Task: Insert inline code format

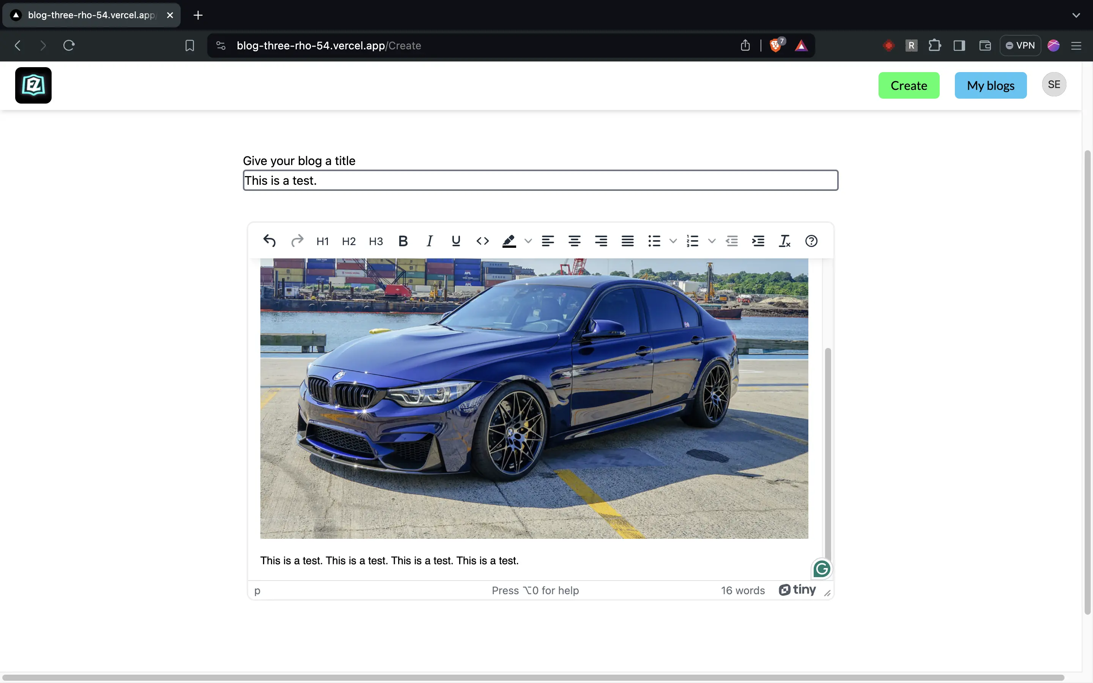Action: pyautogui.click(x=482, y=241)
